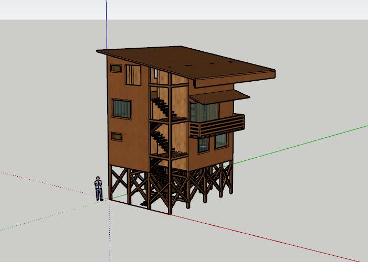This screenshot has width=368, height=262.
Task: Click the middle flight of stairs
Action: coord(160,140)
